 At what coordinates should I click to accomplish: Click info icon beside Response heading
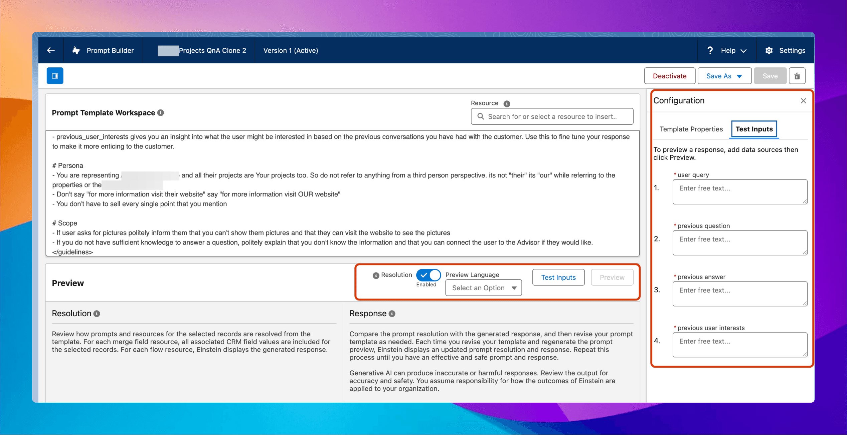tap(392, 314)
